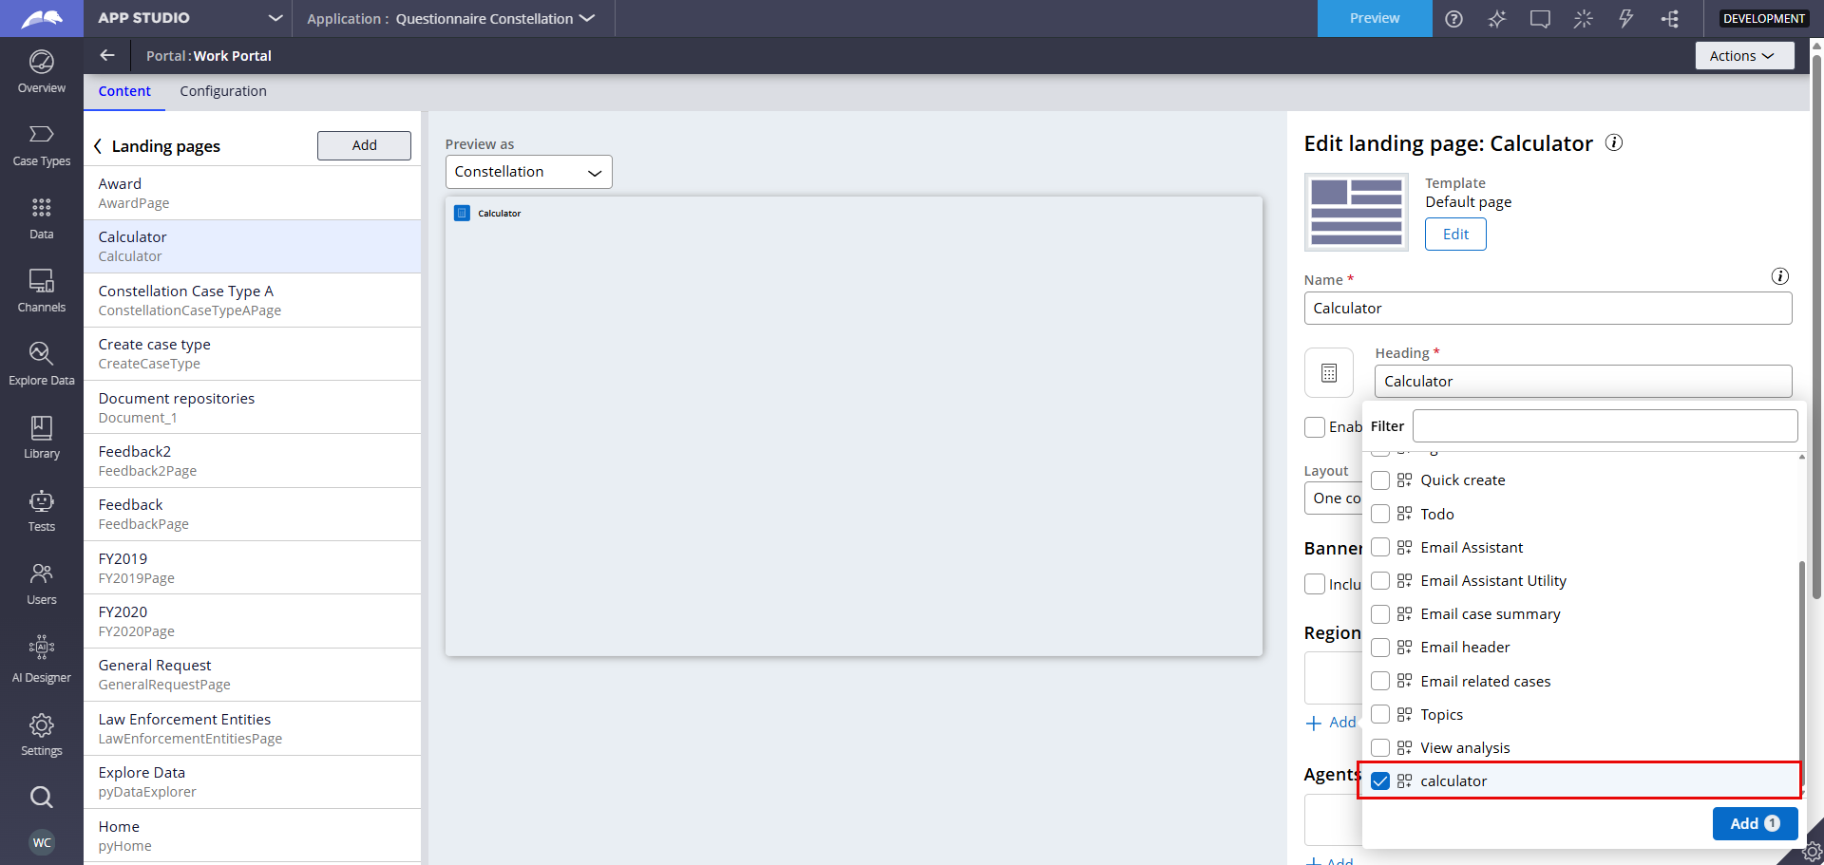Click the blue Preview button
Screen dimensions: 1824x865
tap(1374, 19)
